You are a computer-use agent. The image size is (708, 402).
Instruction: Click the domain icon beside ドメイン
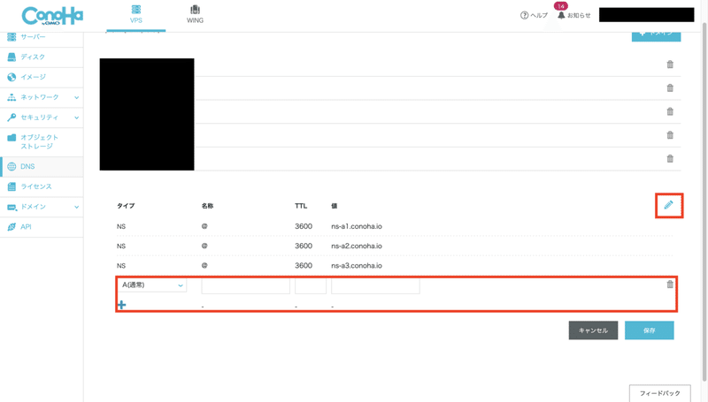pyautogui.click(x=12, y=207)
